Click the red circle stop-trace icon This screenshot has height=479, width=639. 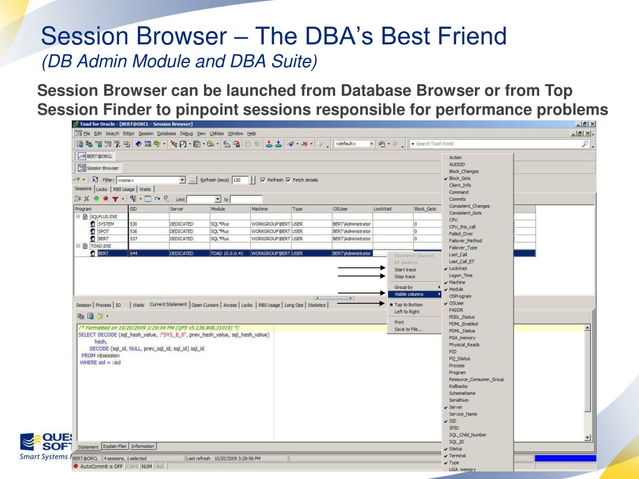tap(105, 199)
